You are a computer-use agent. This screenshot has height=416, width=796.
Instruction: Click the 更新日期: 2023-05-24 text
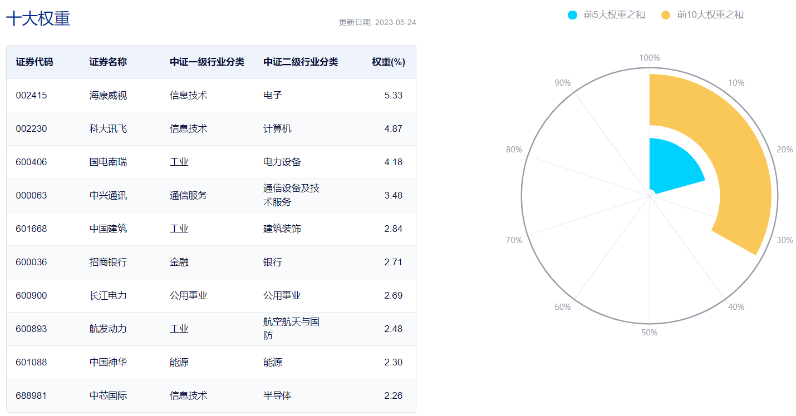377,23
